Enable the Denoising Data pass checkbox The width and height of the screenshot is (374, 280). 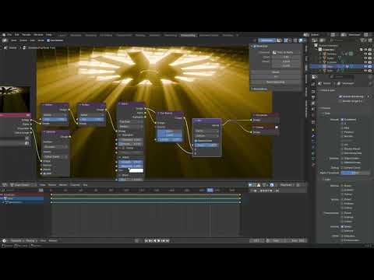342,153
